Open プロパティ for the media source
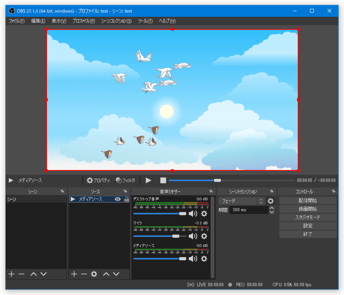This screenshot has width=344, height=295. 98,180
